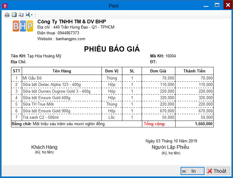Click the printer icon in the toolbar

[7, 14]
